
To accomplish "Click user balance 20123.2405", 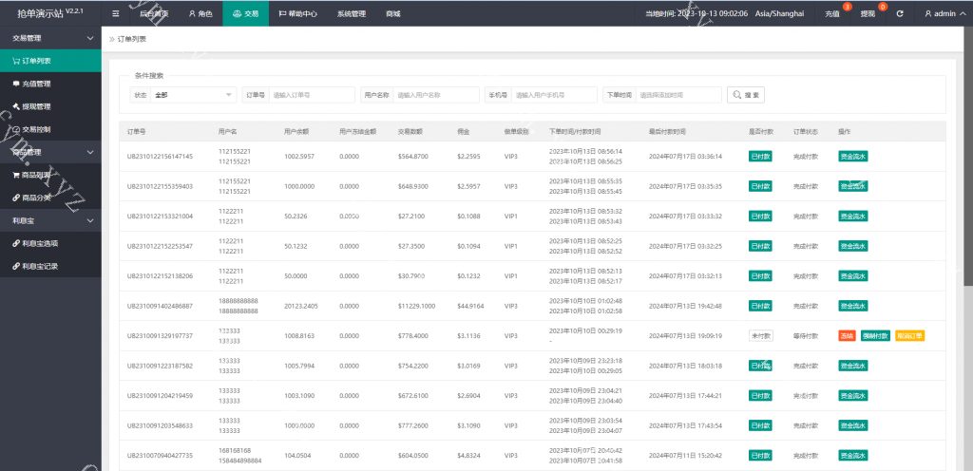I will (301, 306).
